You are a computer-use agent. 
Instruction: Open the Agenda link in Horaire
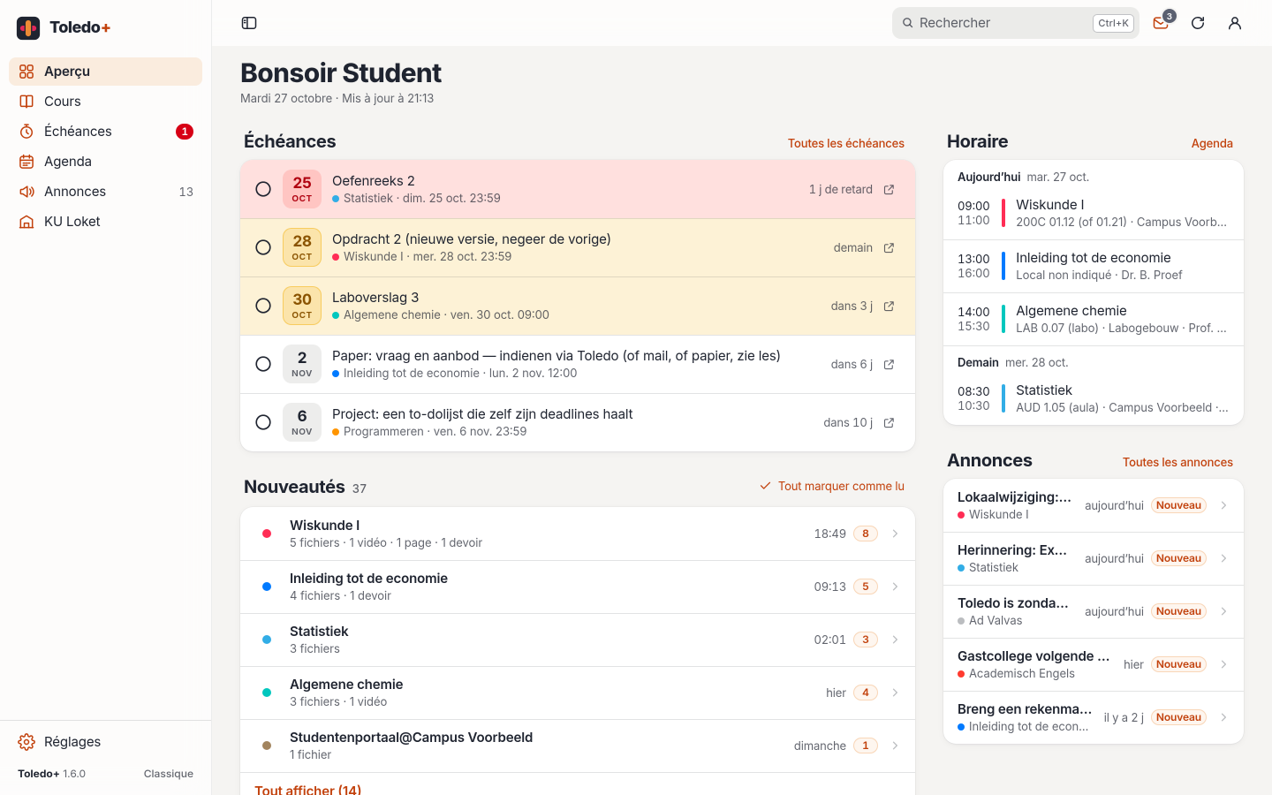coord(1212,143)
